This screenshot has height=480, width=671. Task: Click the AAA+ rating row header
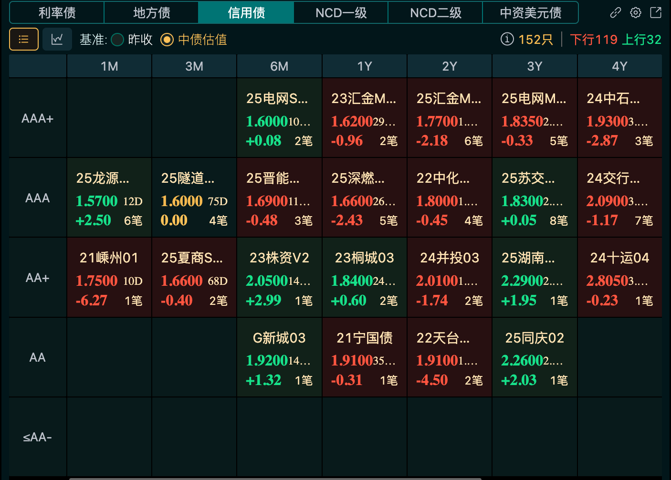tap(37, 118)
